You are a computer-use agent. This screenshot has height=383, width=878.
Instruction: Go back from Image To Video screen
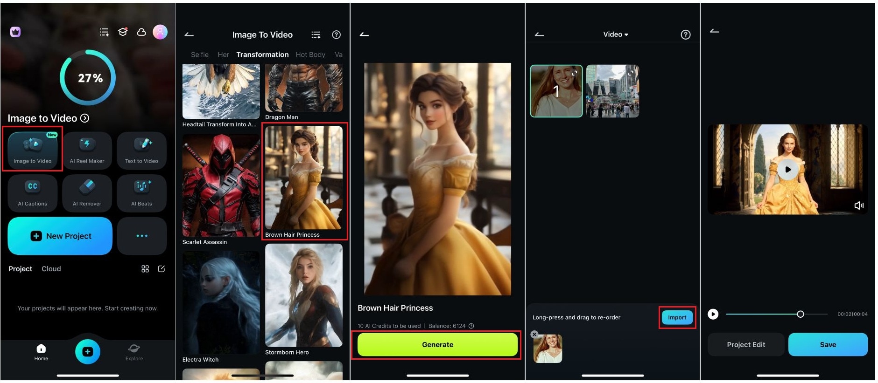pos(189,34)
